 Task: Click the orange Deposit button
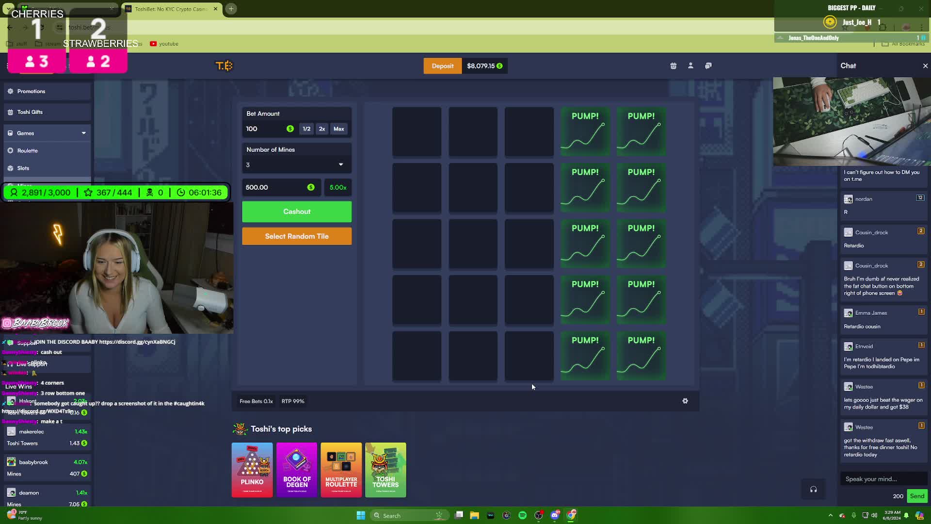443,66
